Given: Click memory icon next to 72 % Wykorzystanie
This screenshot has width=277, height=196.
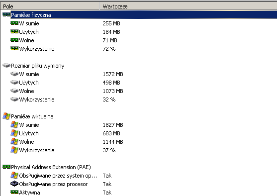Looking at the screenshot, I should pyautogui.click(x=14, y=48).
